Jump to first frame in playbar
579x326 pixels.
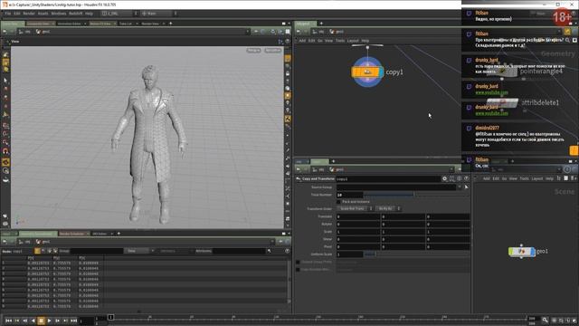coord(8,321)
